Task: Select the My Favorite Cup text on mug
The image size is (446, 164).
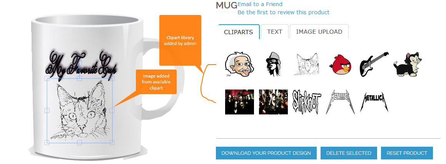Action: point(82,65)
